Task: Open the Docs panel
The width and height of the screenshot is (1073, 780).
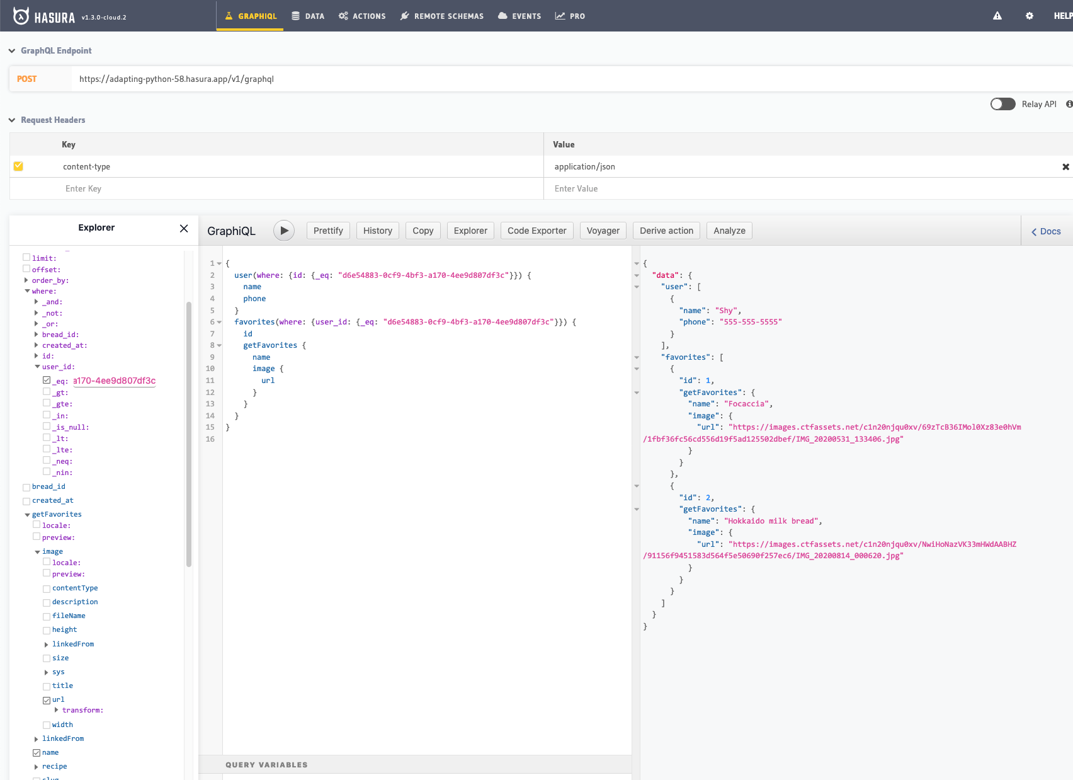Action: pos(1046,231)
